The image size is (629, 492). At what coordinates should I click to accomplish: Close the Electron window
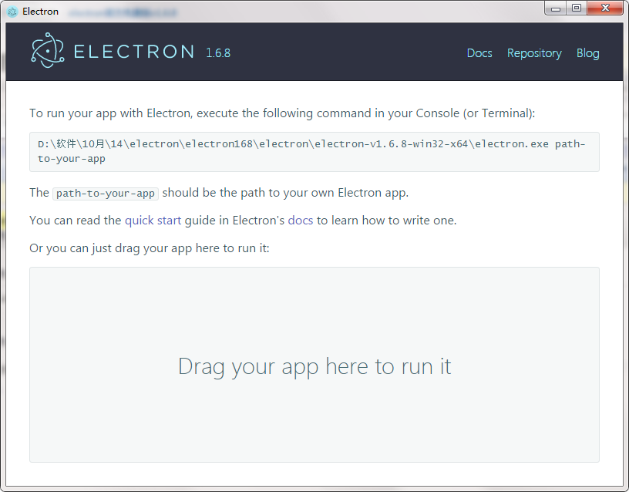[605, 8]
